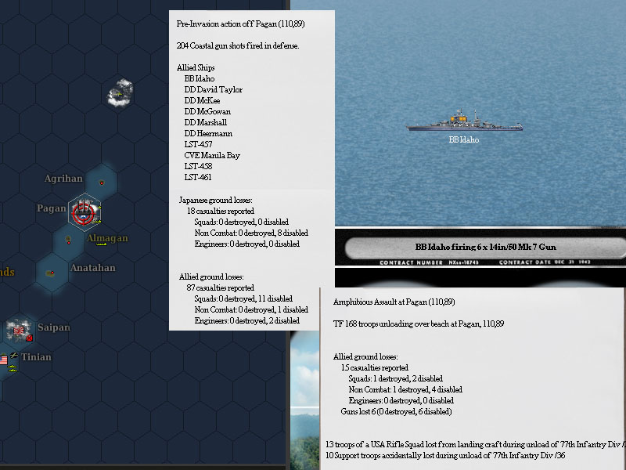
Task: Click '204 Coastal gun shots fired in defense.'
Action: point(238,46)
